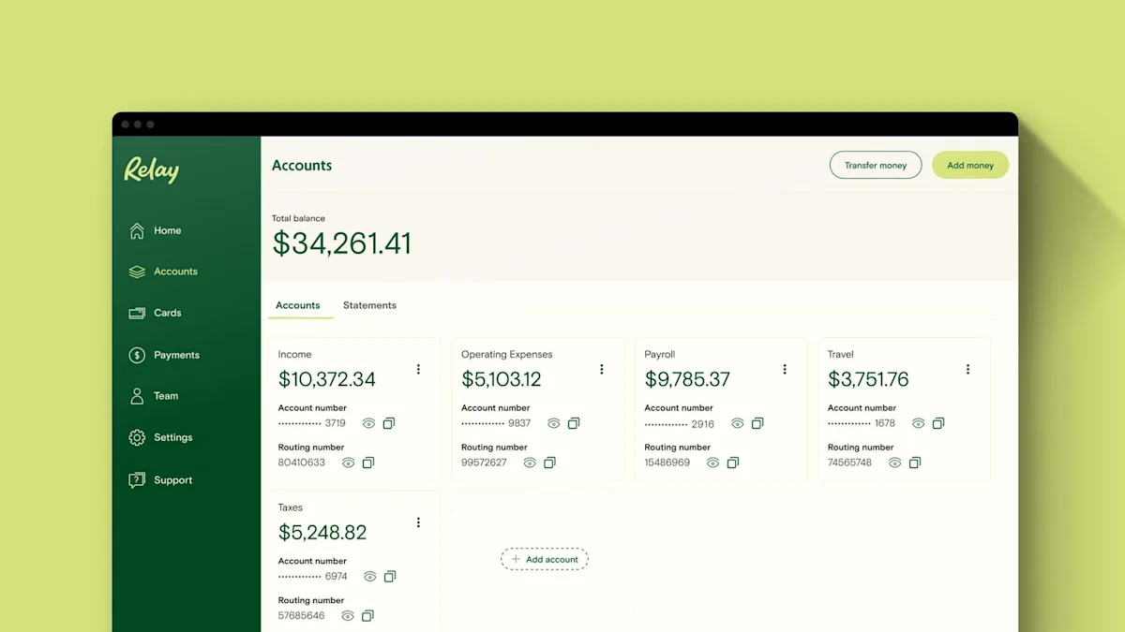Reveal the Taxes routing number
Viewport: 1125px width, 632px height.
point(348,615)
